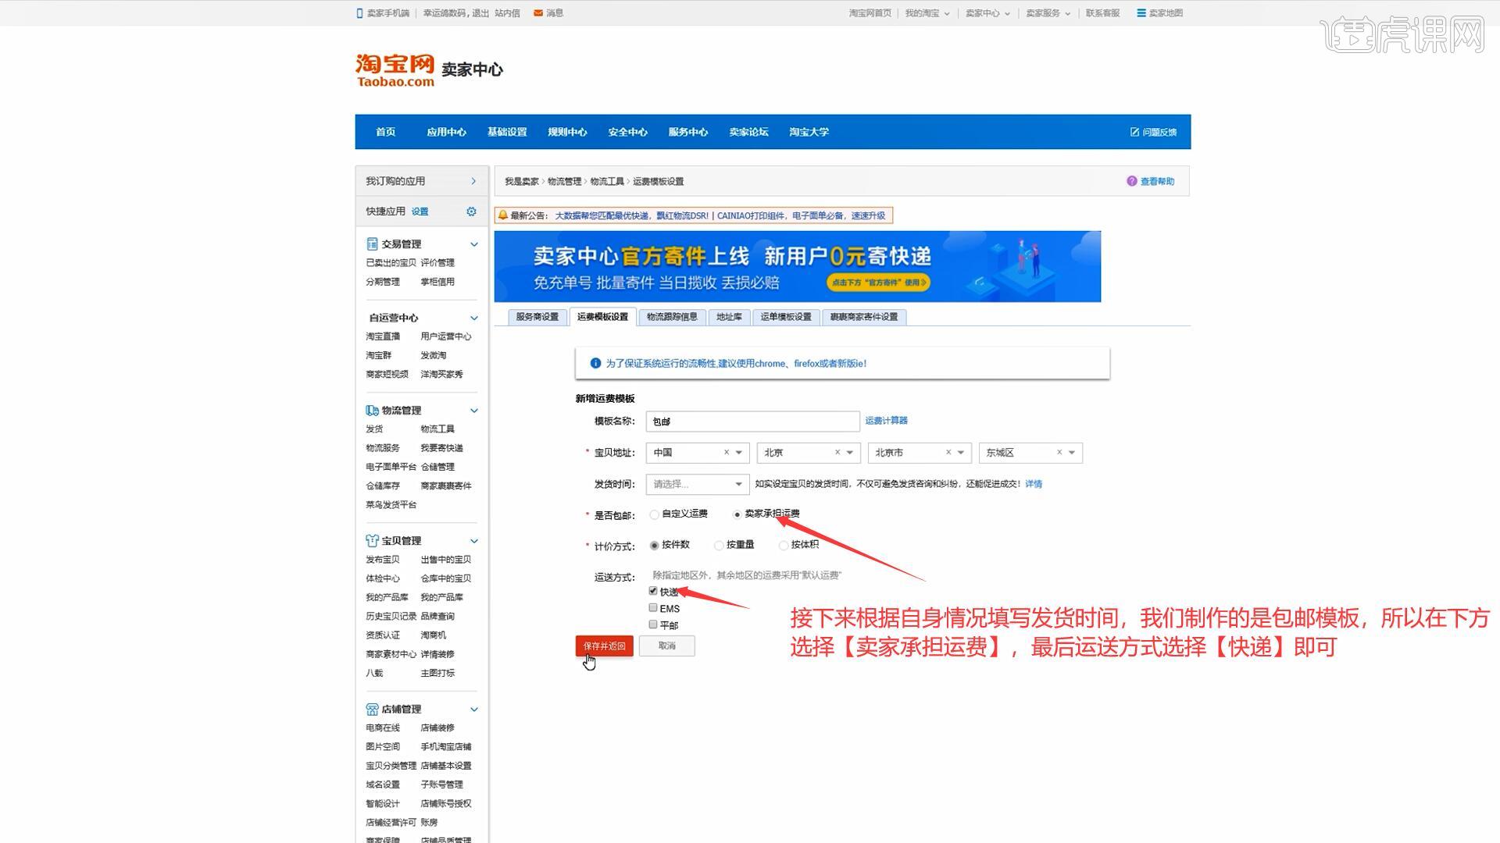
Task: Switch to the 地址库 tab
Action: tap(729, 317)
